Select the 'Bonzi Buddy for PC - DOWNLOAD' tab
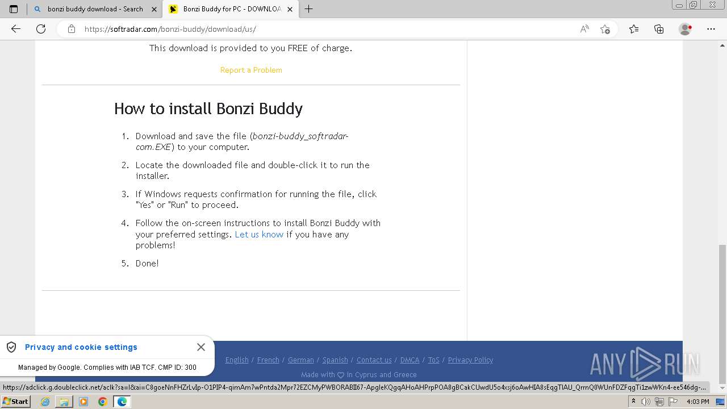The width and height of the screenshot is (727, 409). (x=231, y=9)
